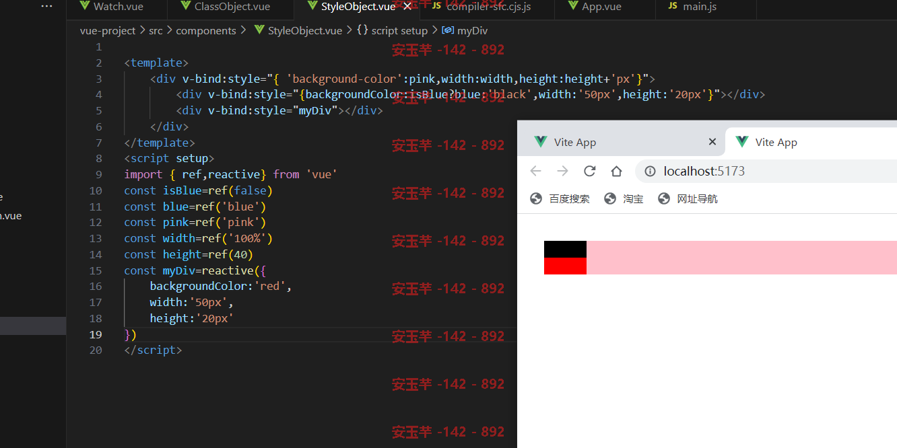Click the Vue icon on Watch.vue tab
Screen dimensions: 897x448
pos(84,6)
